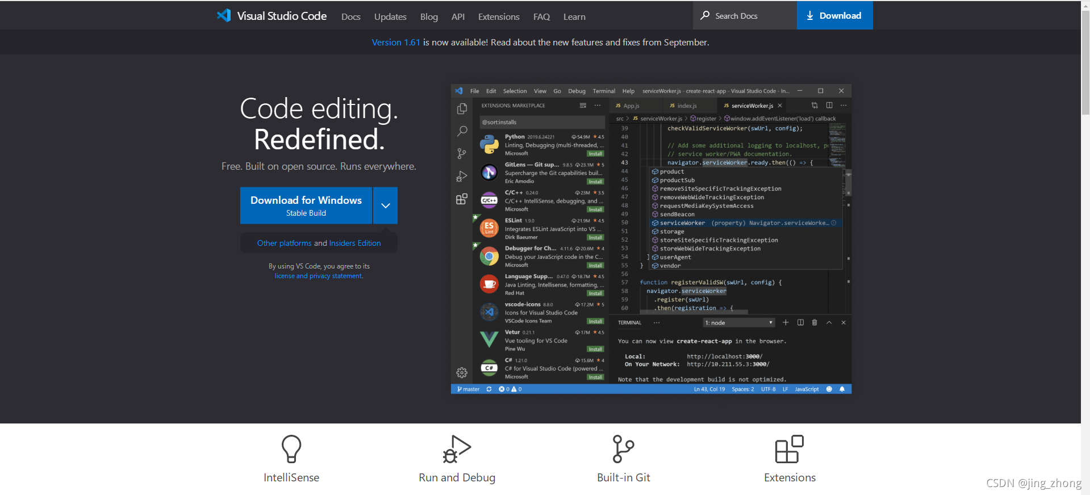The width and height of the screenshot is (1090, 495).
Task: Click the magnifier icon in Search Docs
Action: click(705, 15)
